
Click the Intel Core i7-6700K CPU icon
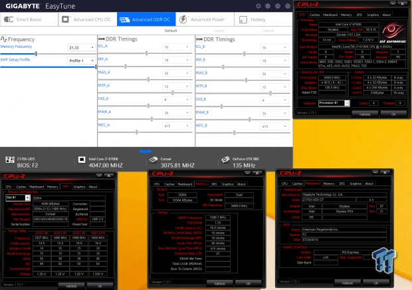82,160
